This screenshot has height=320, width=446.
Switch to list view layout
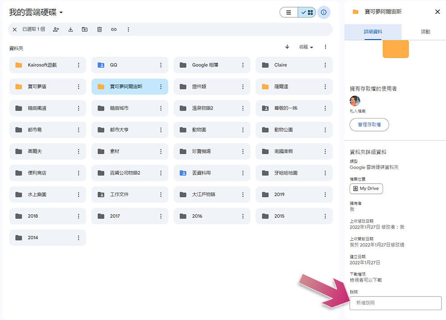289,12
